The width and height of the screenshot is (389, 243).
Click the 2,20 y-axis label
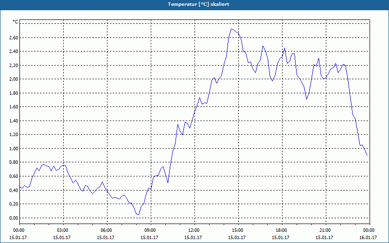coord(14,66)
